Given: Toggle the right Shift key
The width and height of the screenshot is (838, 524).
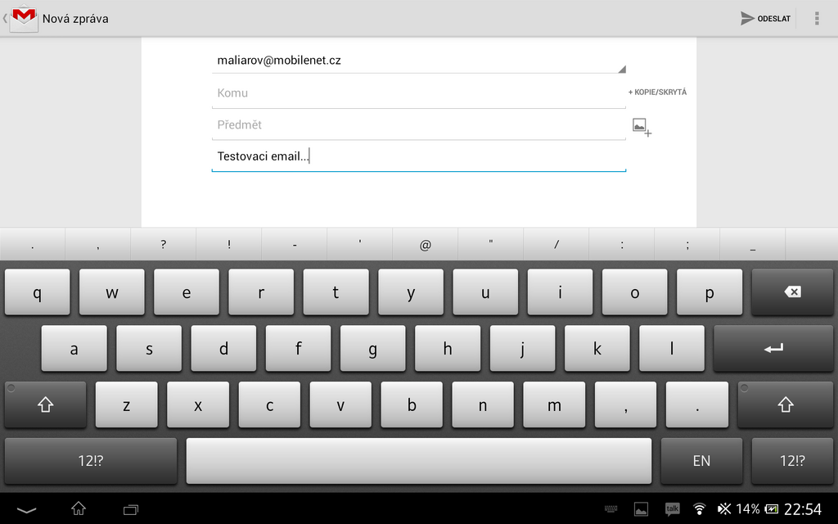Looking at the screenshot, I should pos(785,404).
